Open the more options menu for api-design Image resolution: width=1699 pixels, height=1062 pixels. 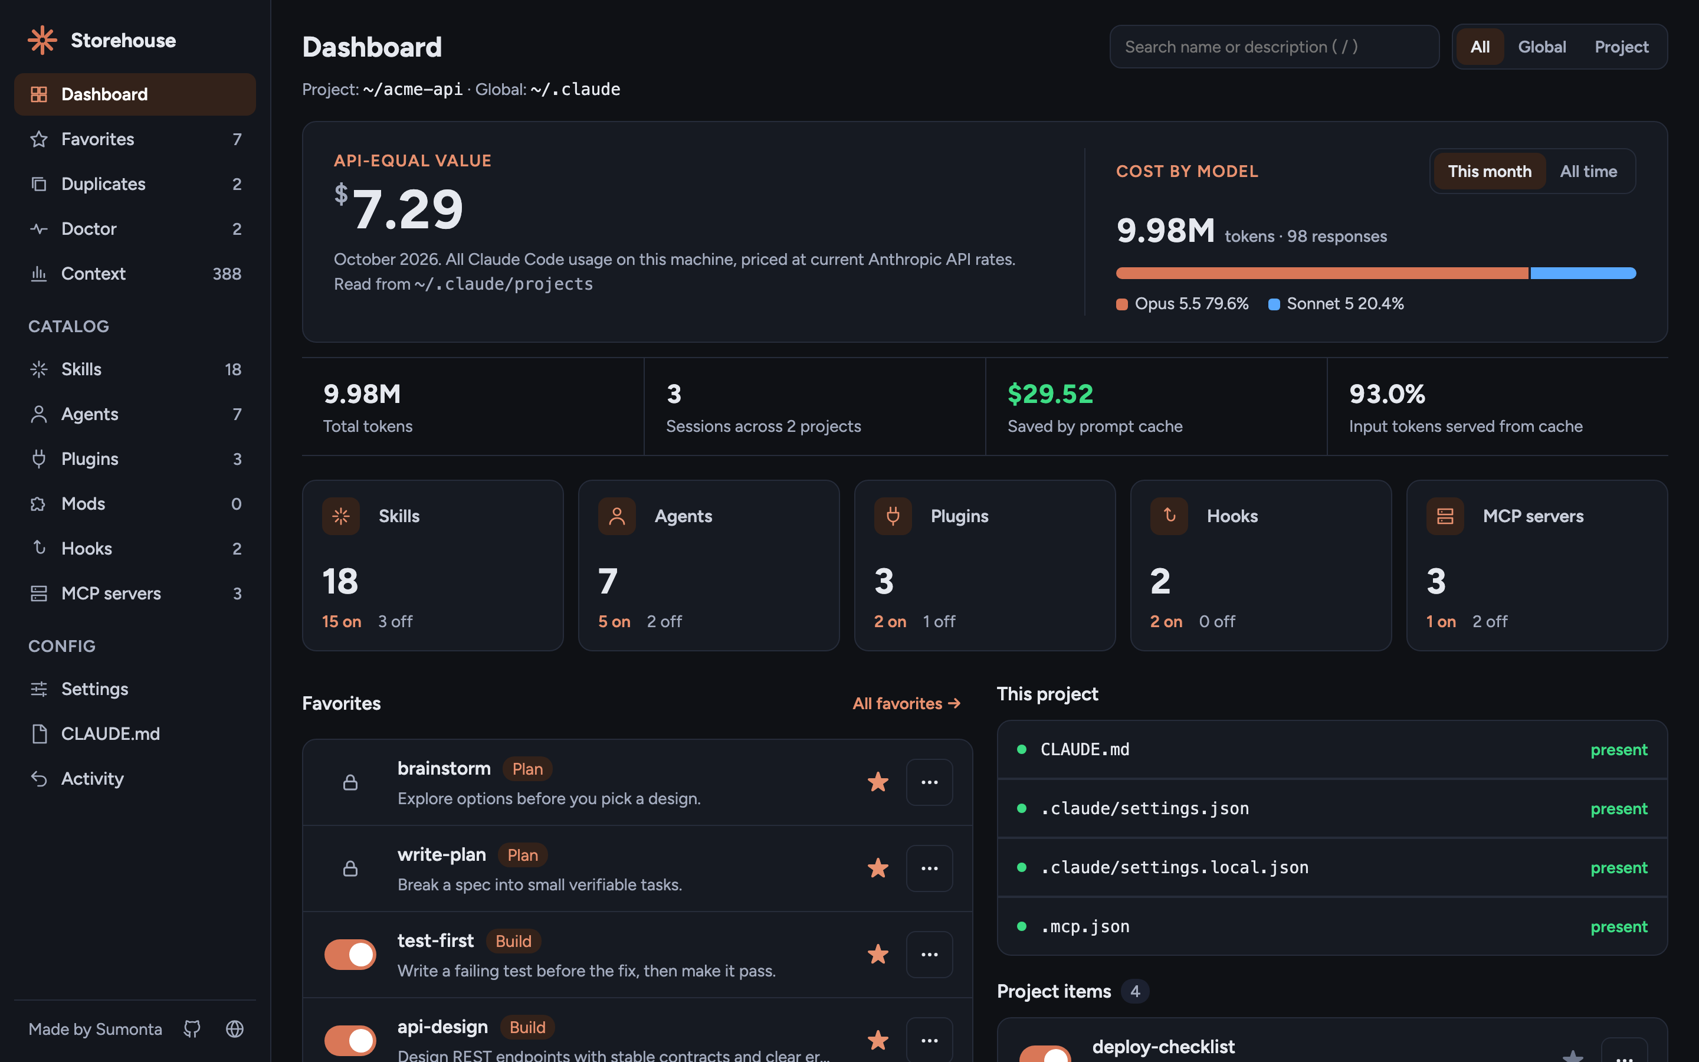tap(929, 1040)
